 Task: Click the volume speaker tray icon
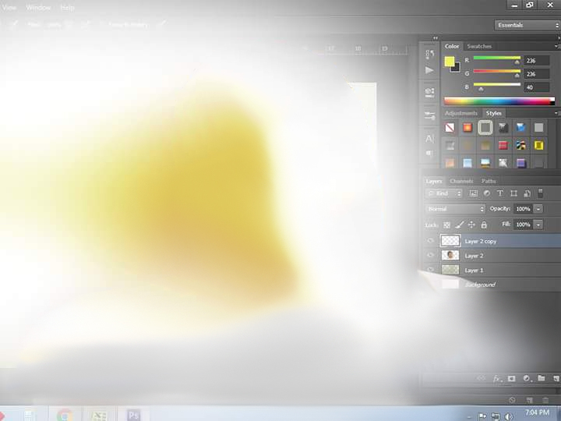click(x=508, y=416)
